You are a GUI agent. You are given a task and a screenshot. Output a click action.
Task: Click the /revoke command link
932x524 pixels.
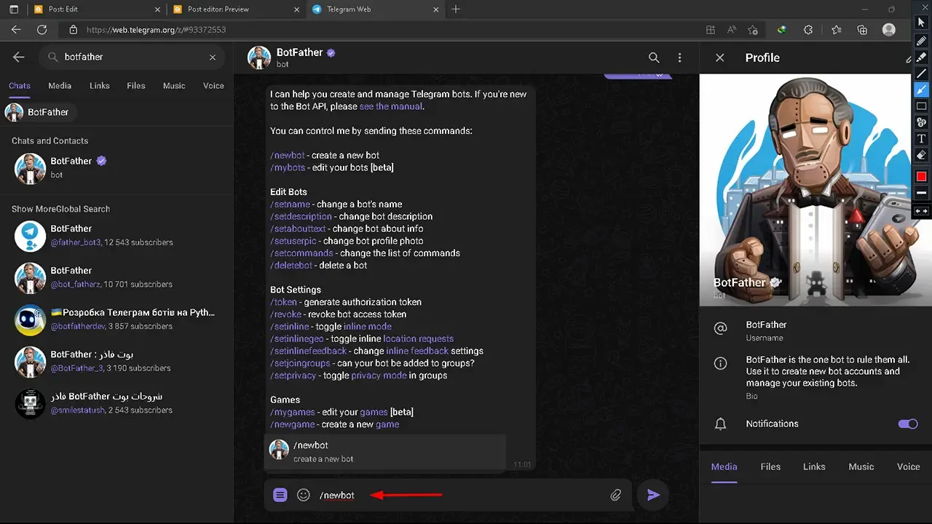pos(285,314)
